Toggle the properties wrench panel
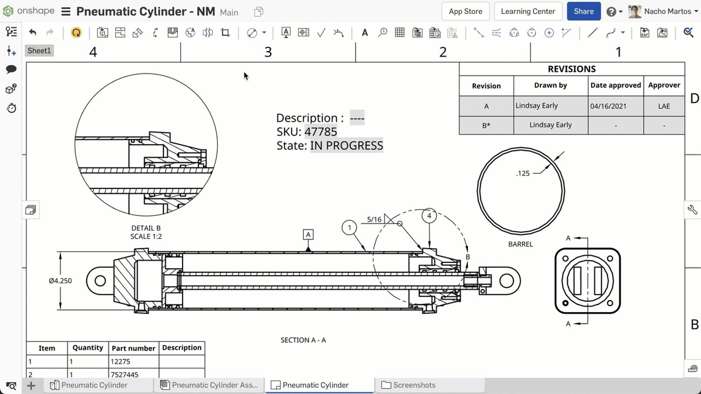 click(x=693, y=210)
